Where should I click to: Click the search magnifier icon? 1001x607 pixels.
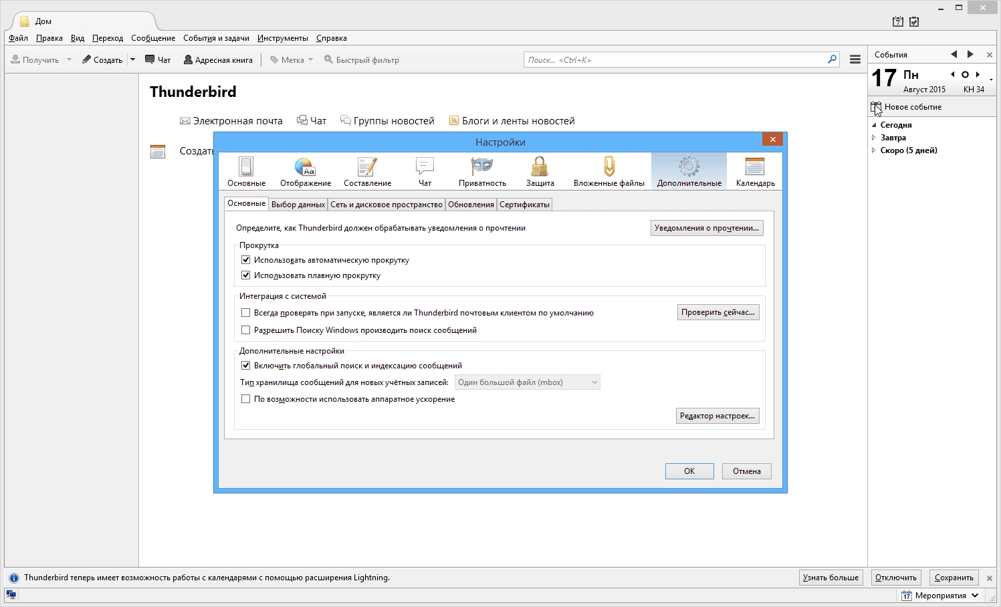832,59
